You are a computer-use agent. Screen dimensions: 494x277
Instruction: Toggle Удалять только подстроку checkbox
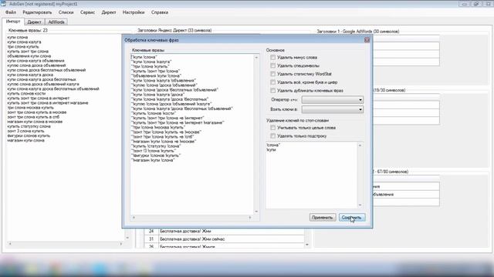272,136
